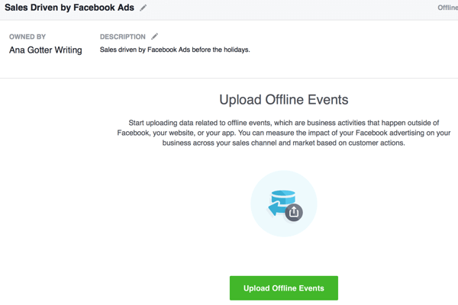Click the DESCRIPTION label
Viewport: 458px width, 305px height.
coord(123,37)
